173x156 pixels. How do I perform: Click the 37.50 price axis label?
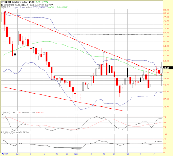tap(166, 99)
